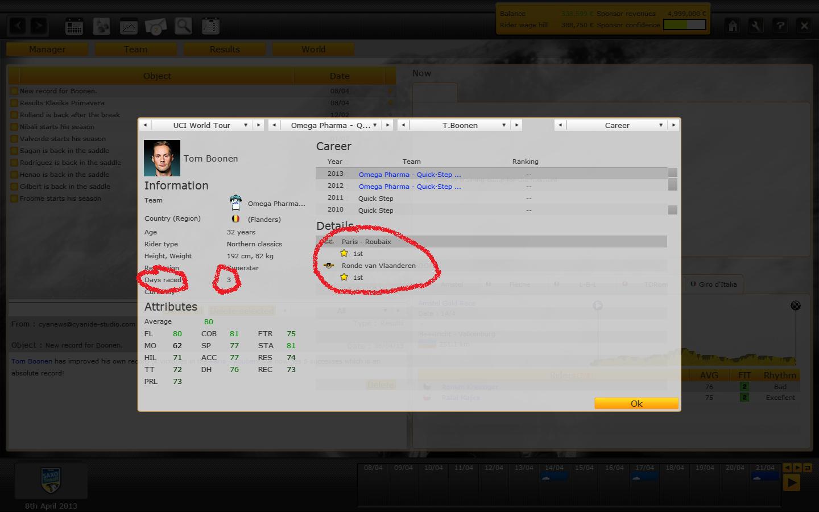Select the Paris - Roubaix details row

pos(491,242)
